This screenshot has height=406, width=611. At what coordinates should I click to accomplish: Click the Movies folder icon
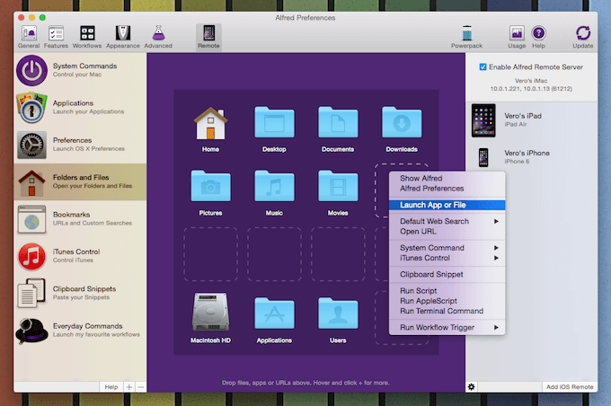coord(338,186)
